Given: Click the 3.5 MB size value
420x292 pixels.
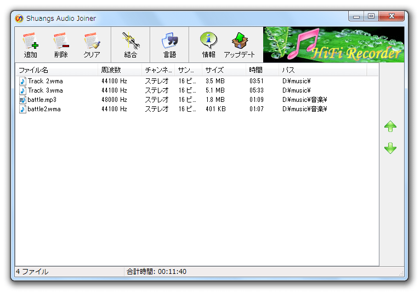Looking at the screenshot, I should pos(215,81).
